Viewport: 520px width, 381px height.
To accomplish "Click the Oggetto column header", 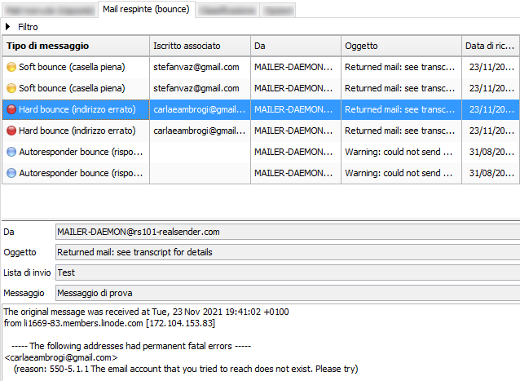I will point(401,46).
